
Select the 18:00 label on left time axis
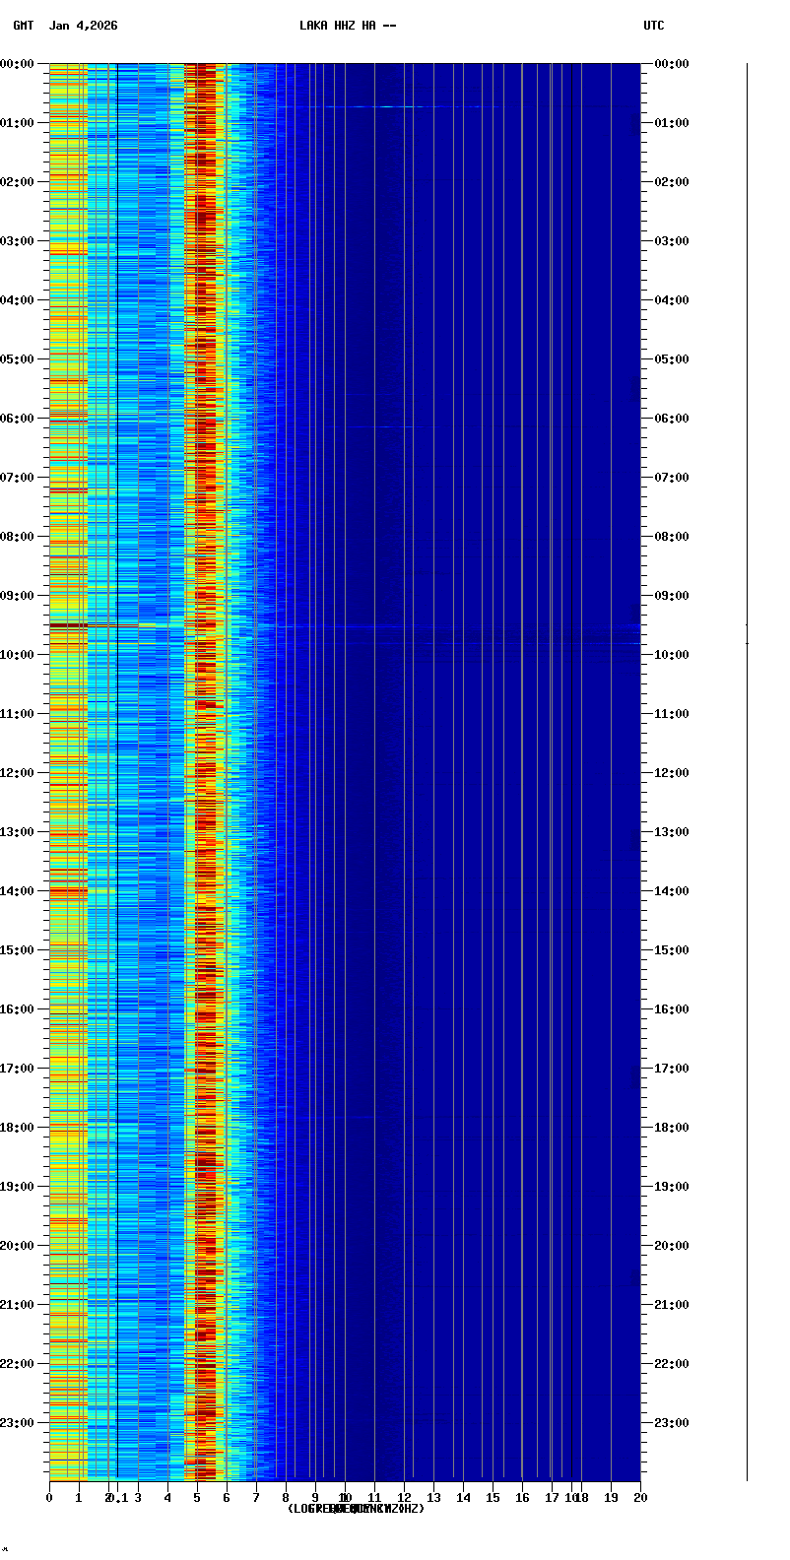pos(18,1128)
